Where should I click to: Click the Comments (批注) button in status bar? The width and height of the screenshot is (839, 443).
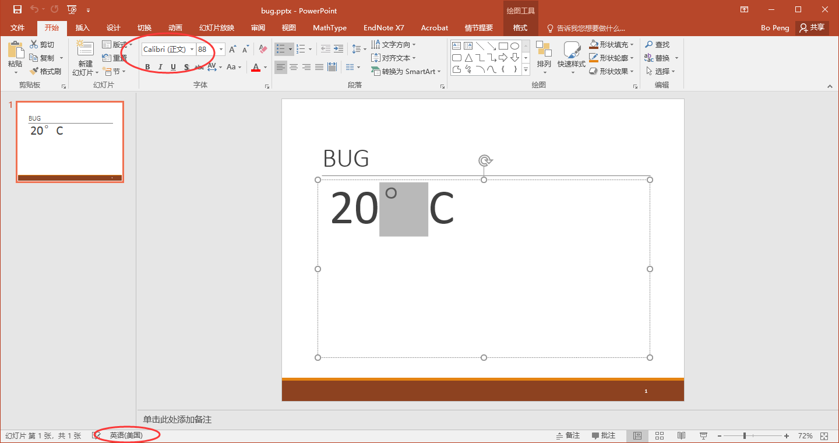click(604, 435)
